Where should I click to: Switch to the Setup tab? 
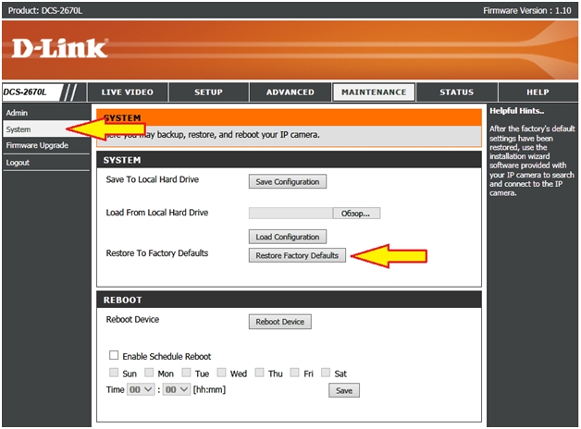pos(208,92)
